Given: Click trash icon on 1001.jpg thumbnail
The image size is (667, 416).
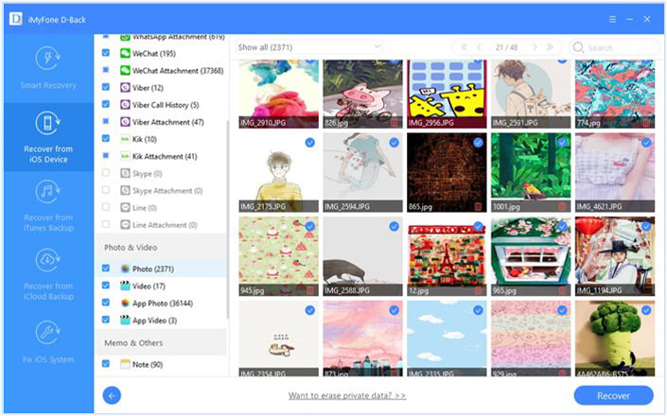Looking at the screenshot, I should [561, 205].
